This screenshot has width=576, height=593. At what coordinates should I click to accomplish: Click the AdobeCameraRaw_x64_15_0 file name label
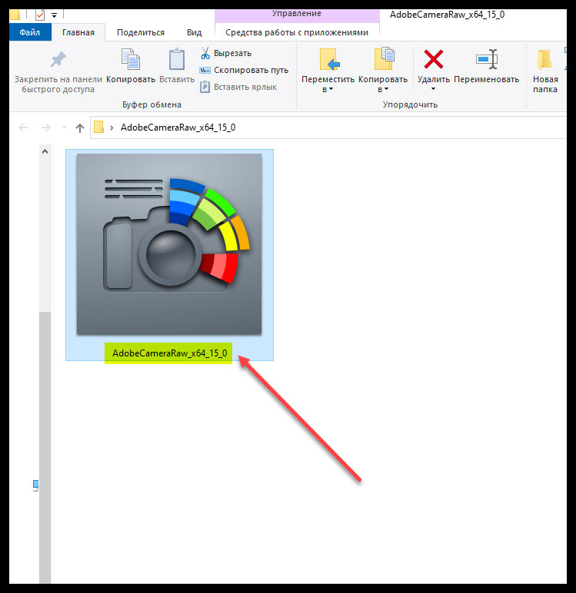pyautogui.click(x=169, y=353)
